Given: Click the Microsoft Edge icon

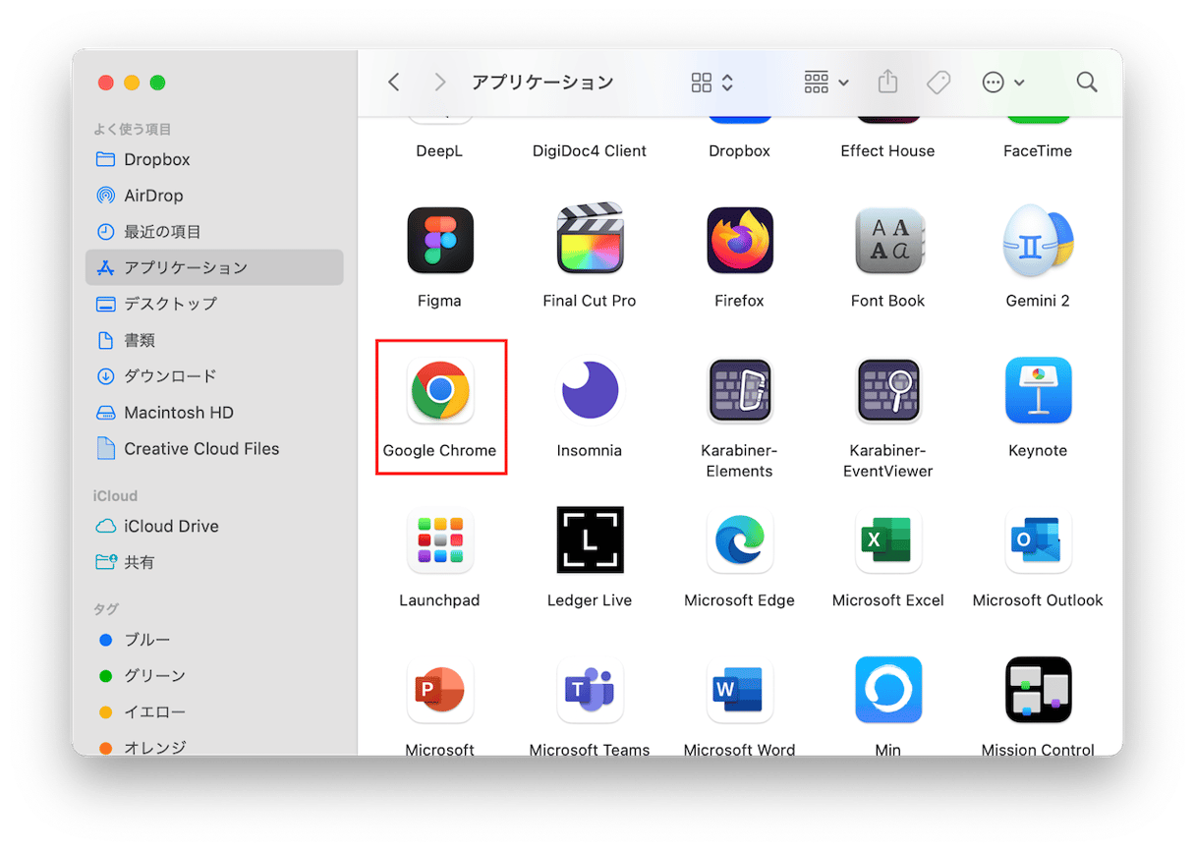Looking at the screenshot, I should click(739, 539).
